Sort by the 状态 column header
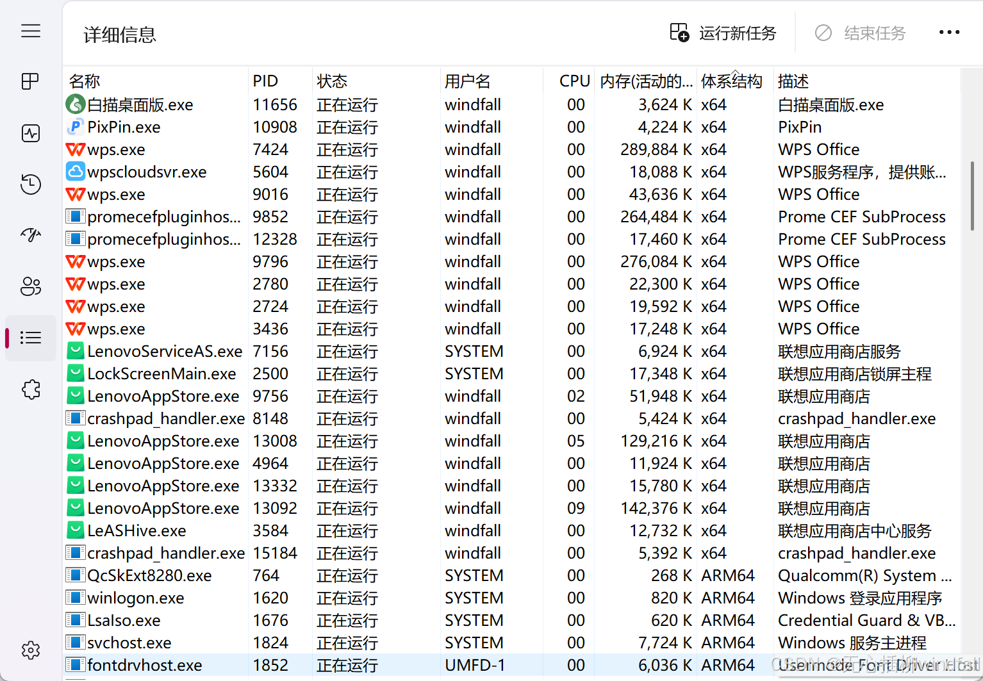 376,81
